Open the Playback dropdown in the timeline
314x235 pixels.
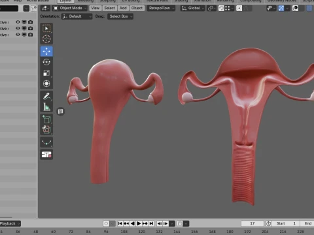(x=10, y=223)
